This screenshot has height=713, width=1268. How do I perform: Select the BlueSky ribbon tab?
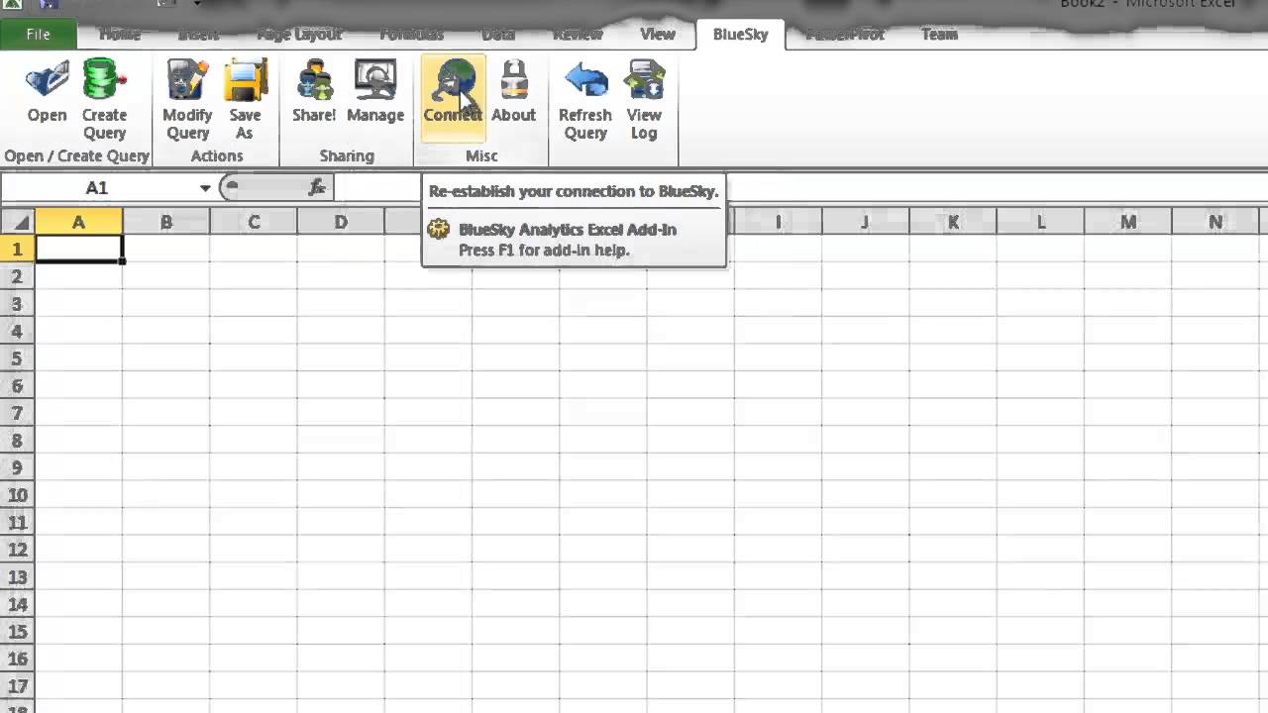740,34
